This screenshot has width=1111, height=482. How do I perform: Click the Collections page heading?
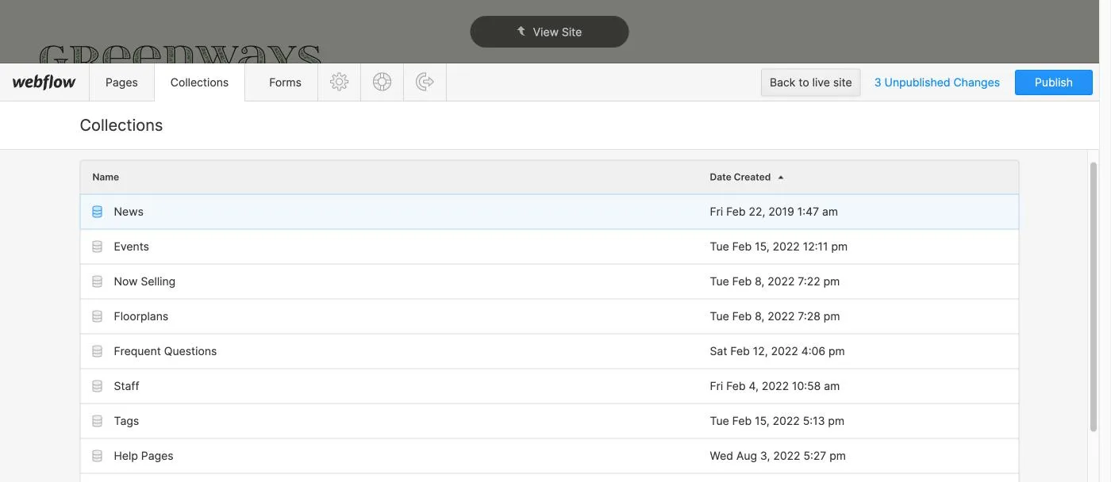pos(121,125)
